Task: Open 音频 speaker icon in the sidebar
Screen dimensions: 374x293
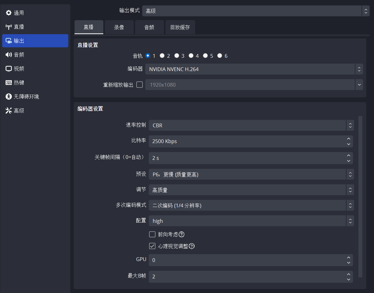Action: 9,55
